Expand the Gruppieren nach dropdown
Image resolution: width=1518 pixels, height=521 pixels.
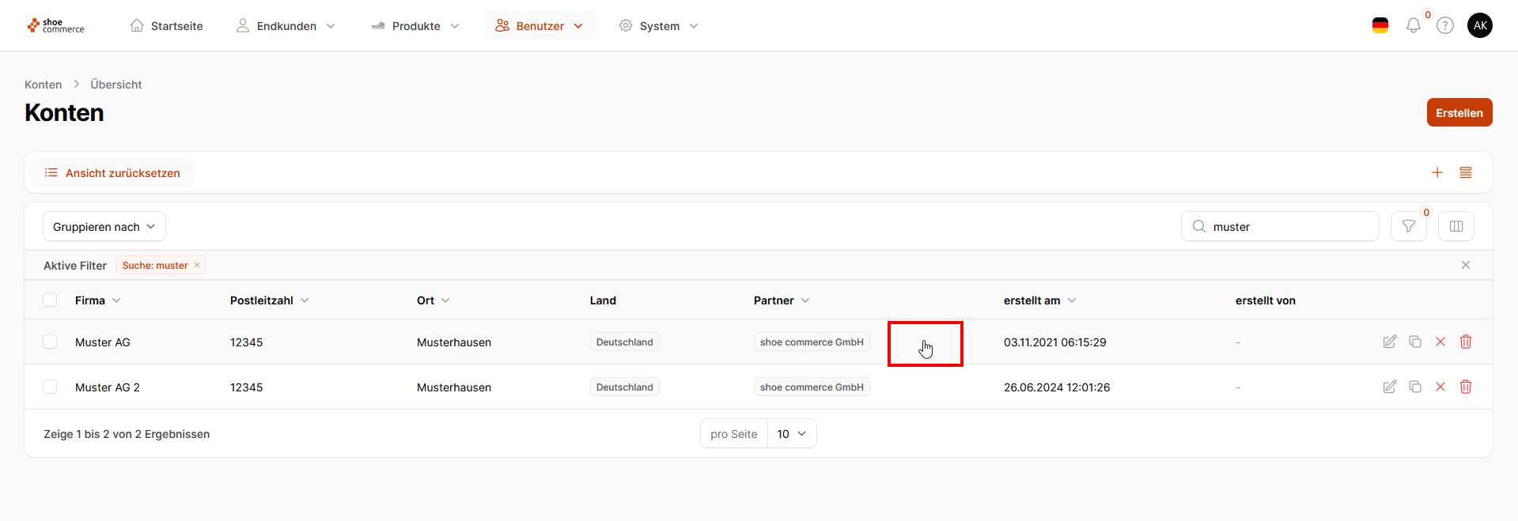point(104,226)
